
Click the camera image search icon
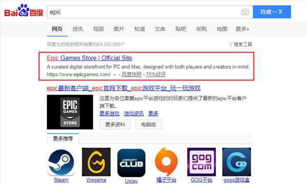(245, 12)
